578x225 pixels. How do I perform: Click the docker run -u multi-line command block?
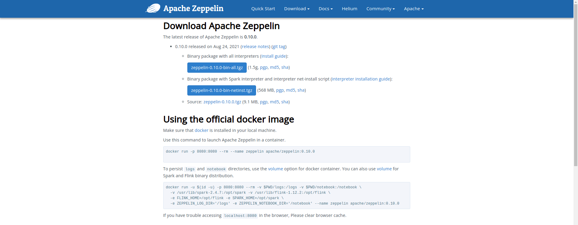[x=286, y=196]
